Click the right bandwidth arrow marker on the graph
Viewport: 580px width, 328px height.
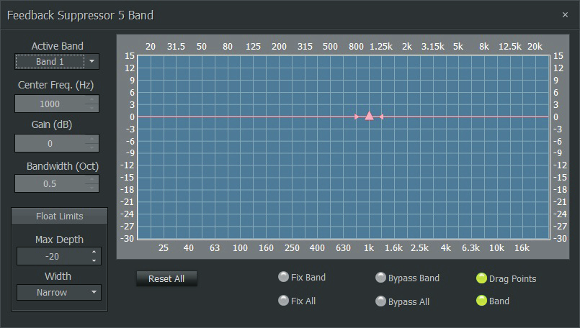pyautogui.click(x=381, y=117)
